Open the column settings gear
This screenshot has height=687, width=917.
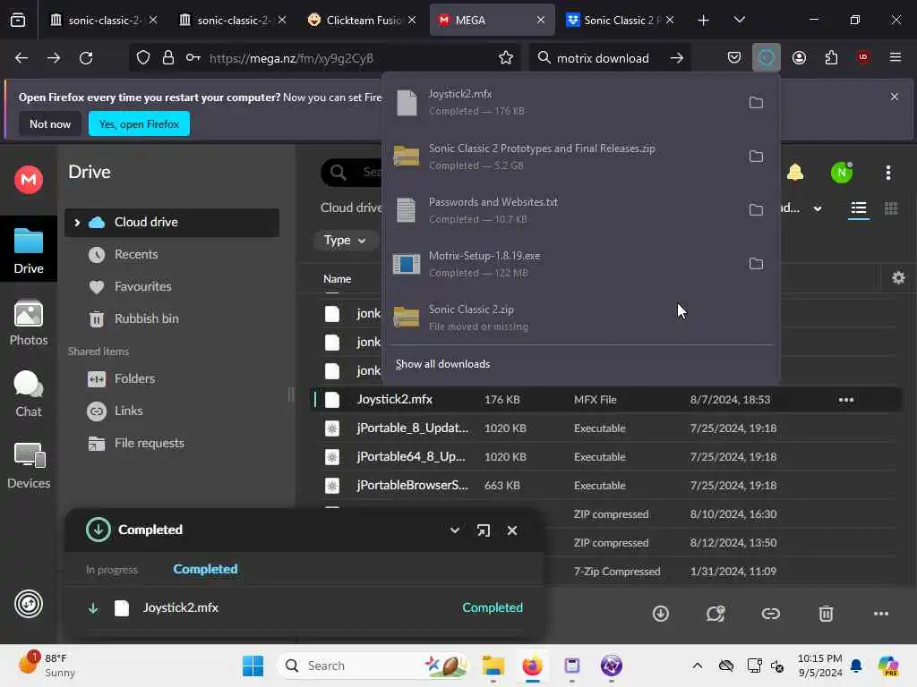pyautogui.click(x=898, y=278)
